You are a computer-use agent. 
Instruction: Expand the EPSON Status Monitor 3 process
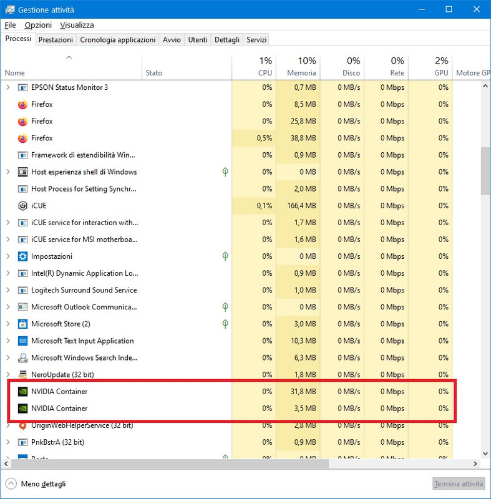coord(8,87)
